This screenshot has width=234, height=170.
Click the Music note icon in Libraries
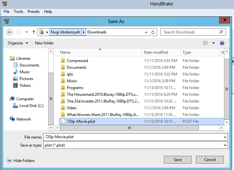coord(15,72)
